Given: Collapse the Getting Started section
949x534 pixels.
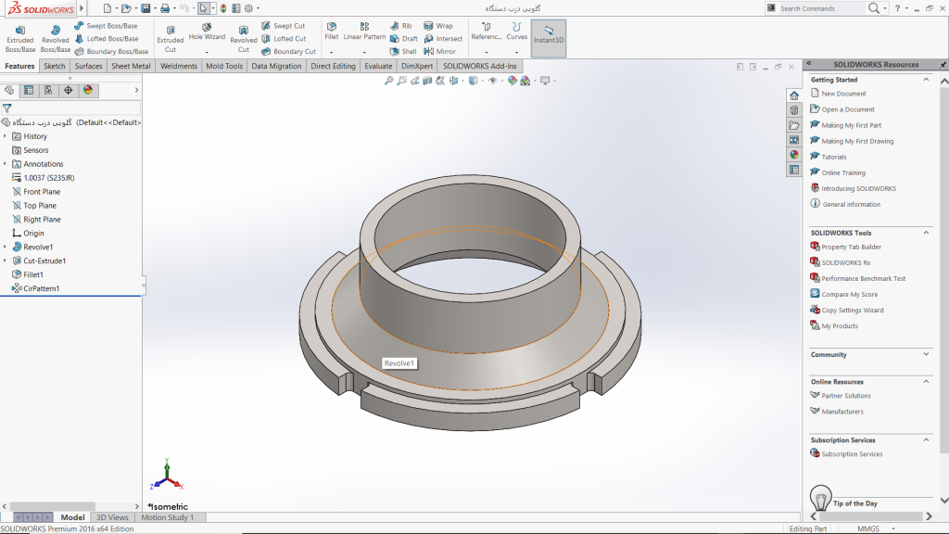Looking at the screenshot, I should (x=926, y=80).
